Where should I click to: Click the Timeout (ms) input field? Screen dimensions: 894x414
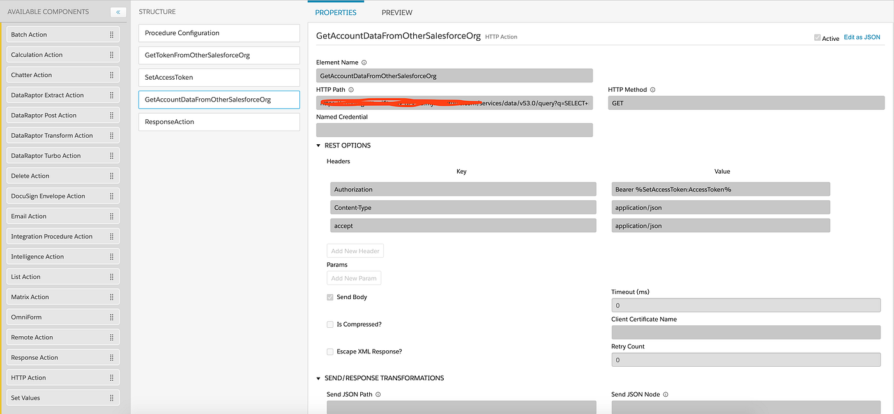746,305
